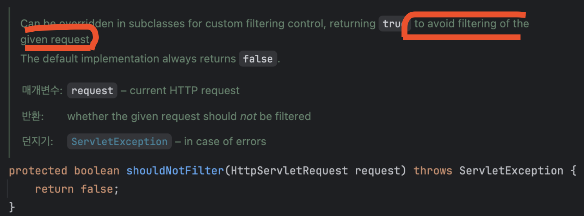The image size is (584, 216).
Task: Click the 'protected' keyword in the signature
Action: [x=38, y=171]
